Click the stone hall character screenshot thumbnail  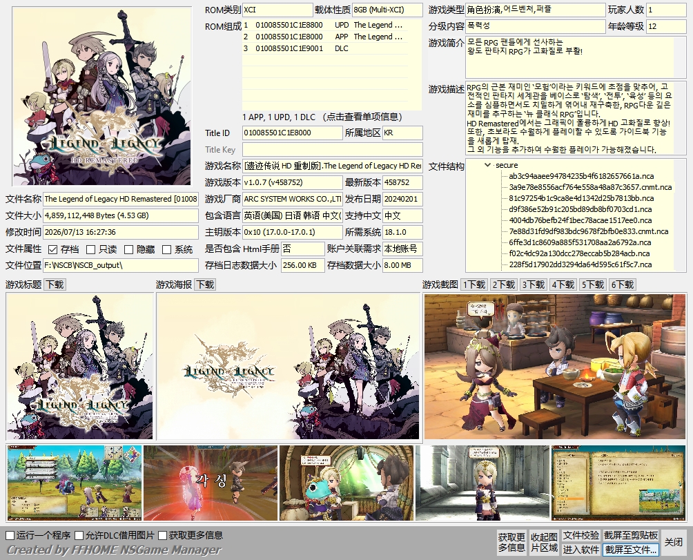click(482, 483)
